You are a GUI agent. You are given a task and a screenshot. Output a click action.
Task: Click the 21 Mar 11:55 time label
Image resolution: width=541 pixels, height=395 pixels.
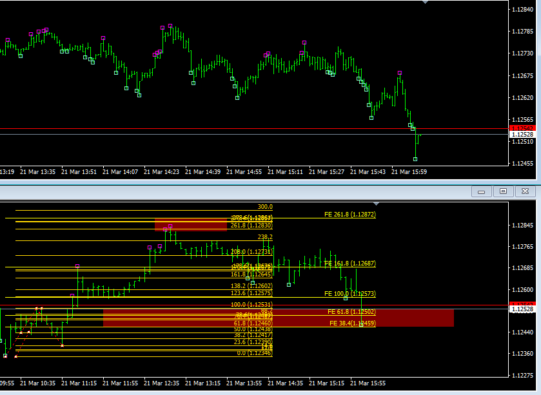120,383
